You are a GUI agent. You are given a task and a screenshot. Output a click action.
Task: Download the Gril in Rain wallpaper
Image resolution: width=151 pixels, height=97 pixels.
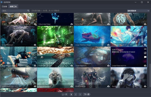pos(108,24)
